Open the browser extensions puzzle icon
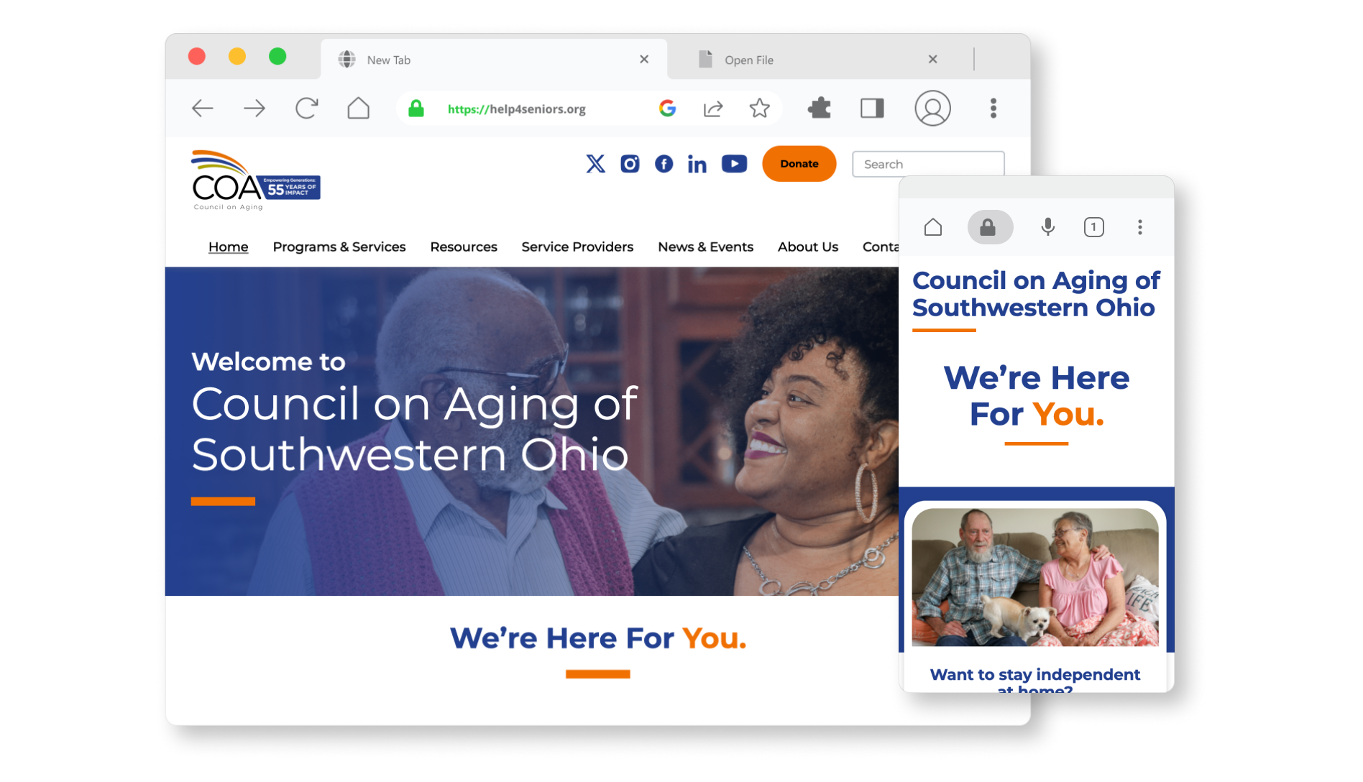1363x782 pixels. click(820, 109)
